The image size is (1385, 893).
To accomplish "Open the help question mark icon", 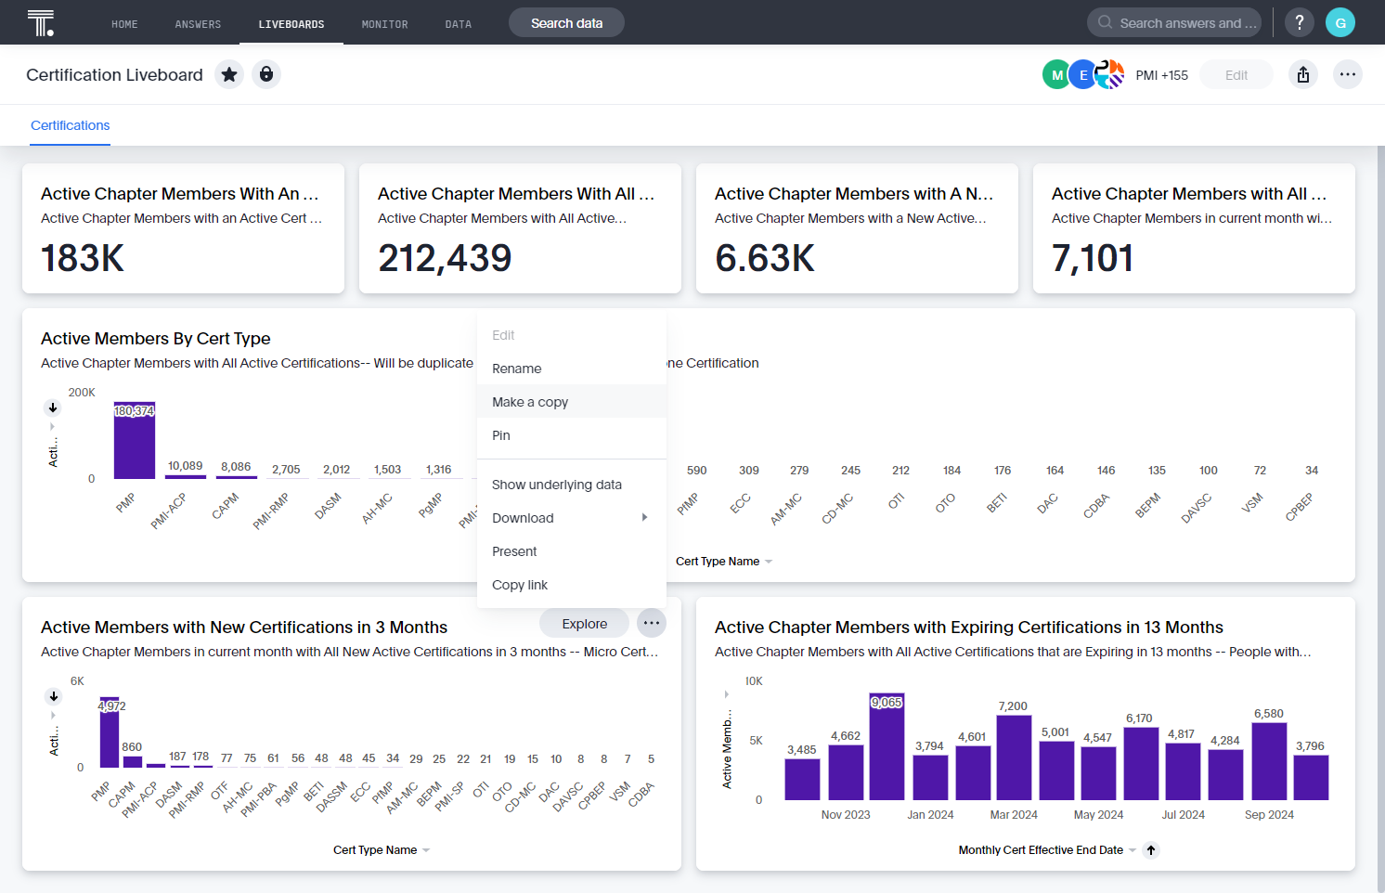I will (x=1300, y=22).
